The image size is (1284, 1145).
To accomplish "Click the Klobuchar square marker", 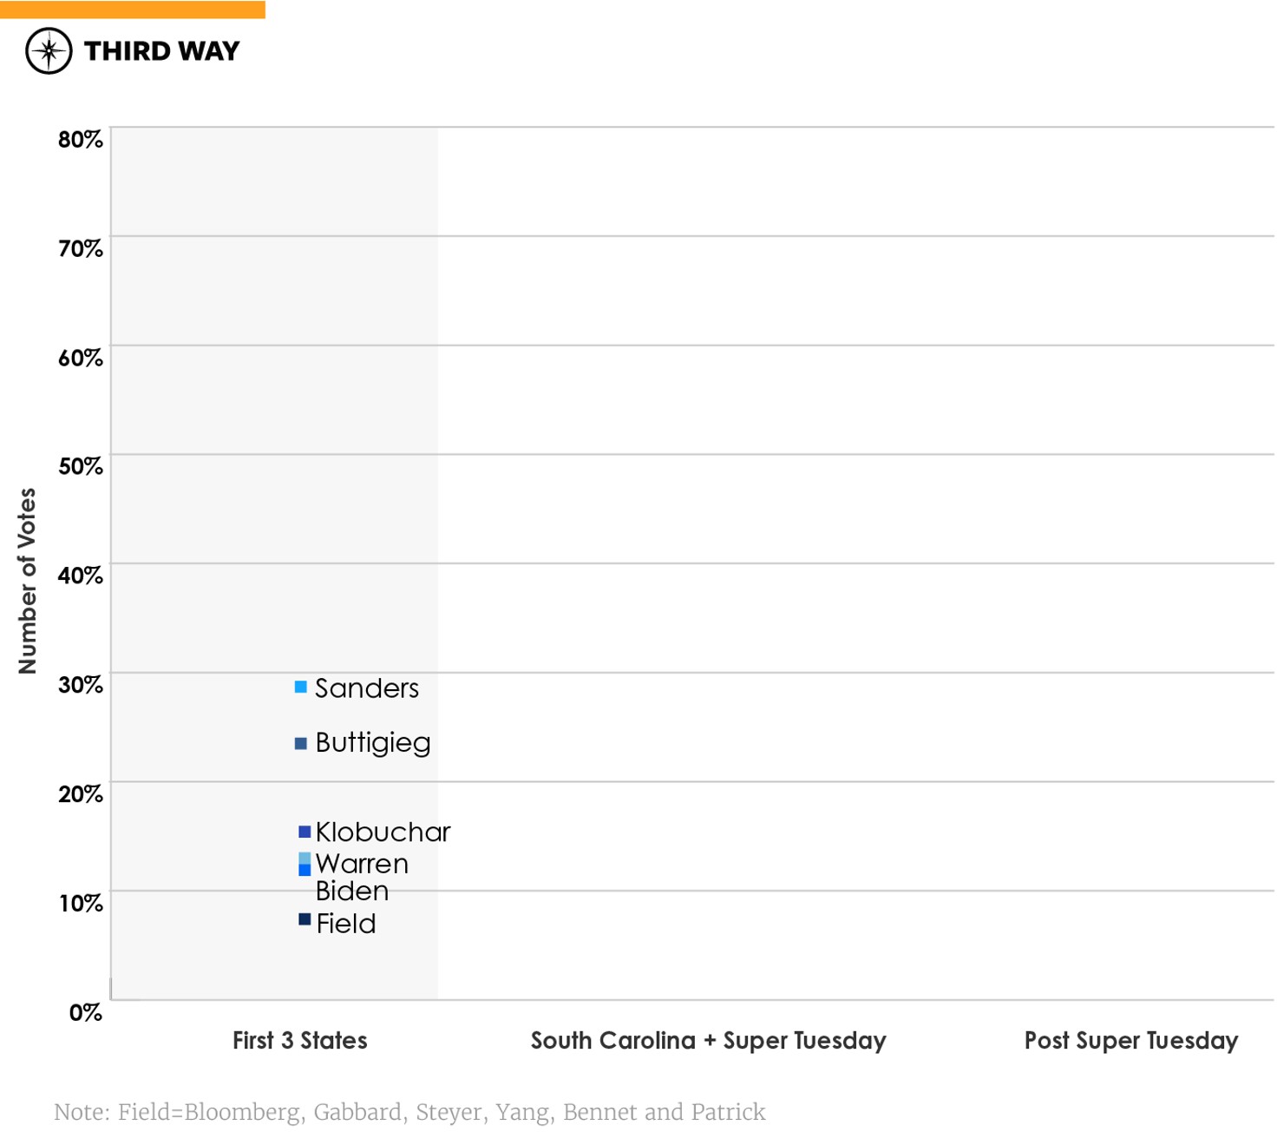I will (305, 832).
